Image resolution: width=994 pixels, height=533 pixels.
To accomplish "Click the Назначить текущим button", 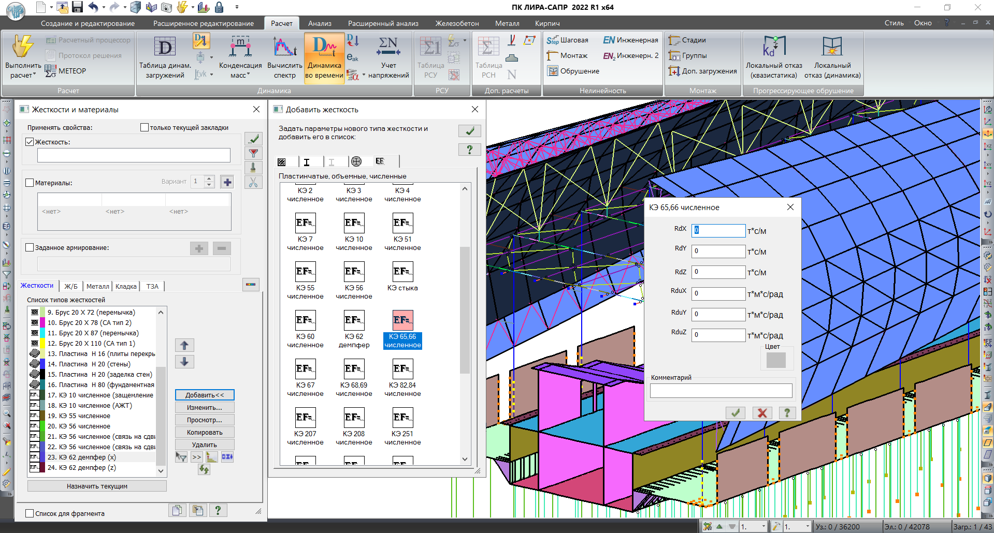I will pos(97,486).
